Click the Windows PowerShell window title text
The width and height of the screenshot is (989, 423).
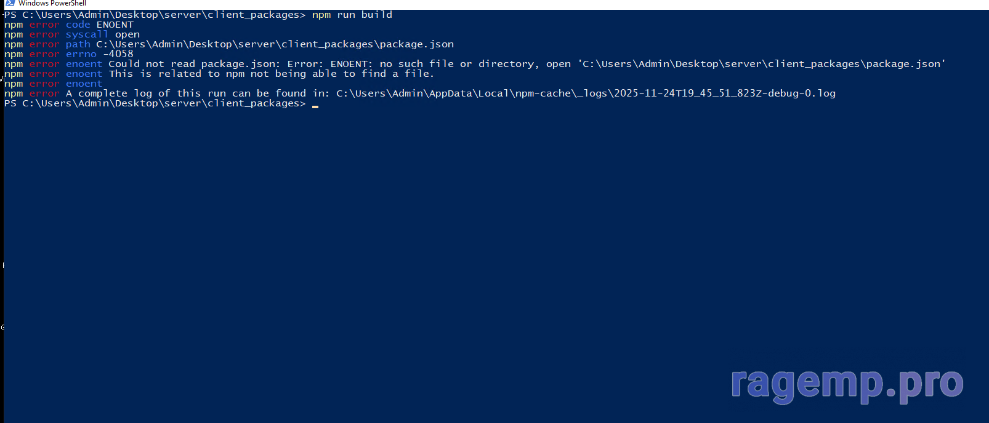[52, 3]
